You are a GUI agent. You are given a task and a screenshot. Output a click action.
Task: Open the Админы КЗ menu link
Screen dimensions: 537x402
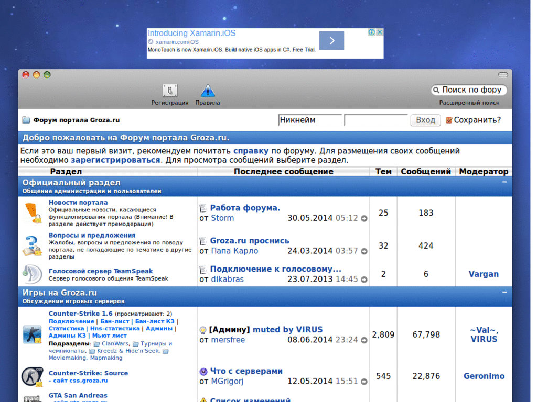coord(67,336)
